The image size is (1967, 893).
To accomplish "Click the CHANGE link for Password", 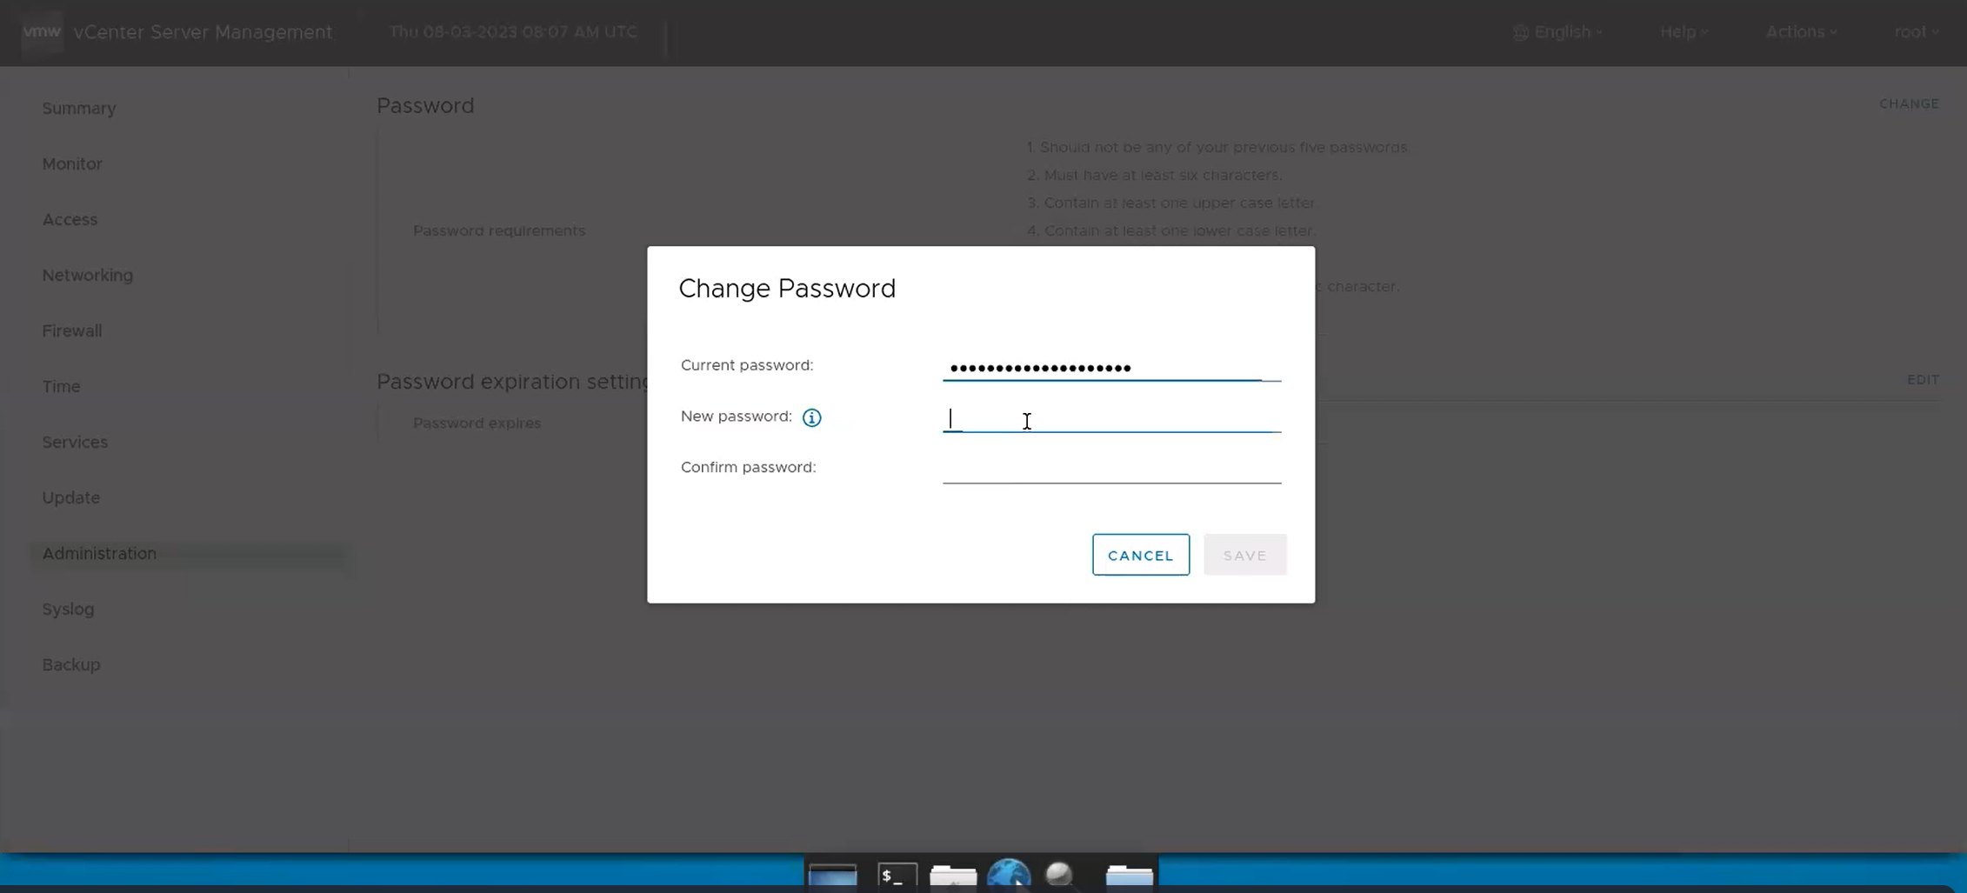I will click(x=1909, y=103).
